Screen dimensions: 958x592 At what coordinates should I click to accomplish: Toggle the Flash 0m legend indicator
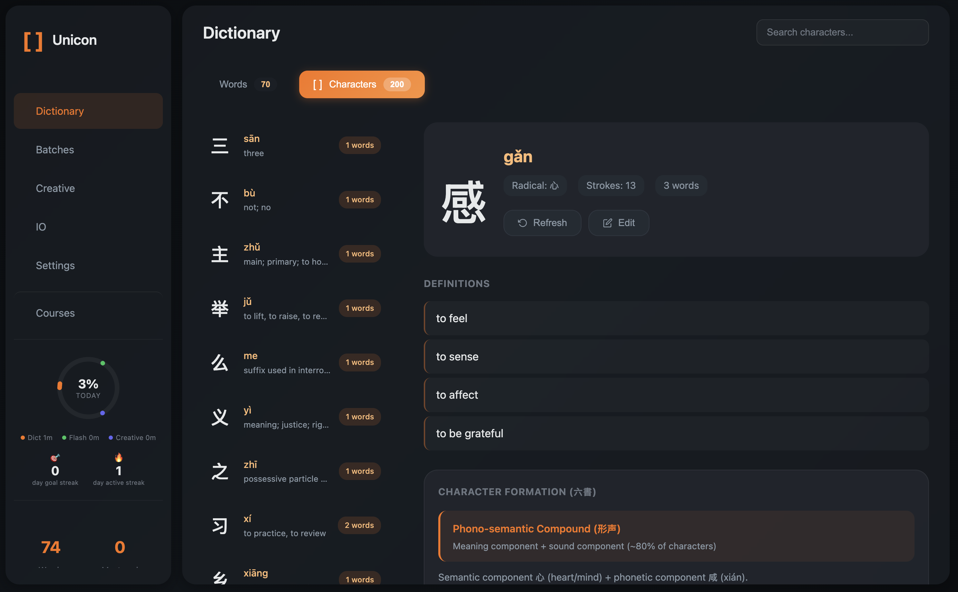pos(80,437)
